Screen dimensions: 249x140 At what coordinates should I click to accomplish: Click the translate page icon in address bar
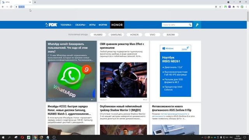[216, 7]
